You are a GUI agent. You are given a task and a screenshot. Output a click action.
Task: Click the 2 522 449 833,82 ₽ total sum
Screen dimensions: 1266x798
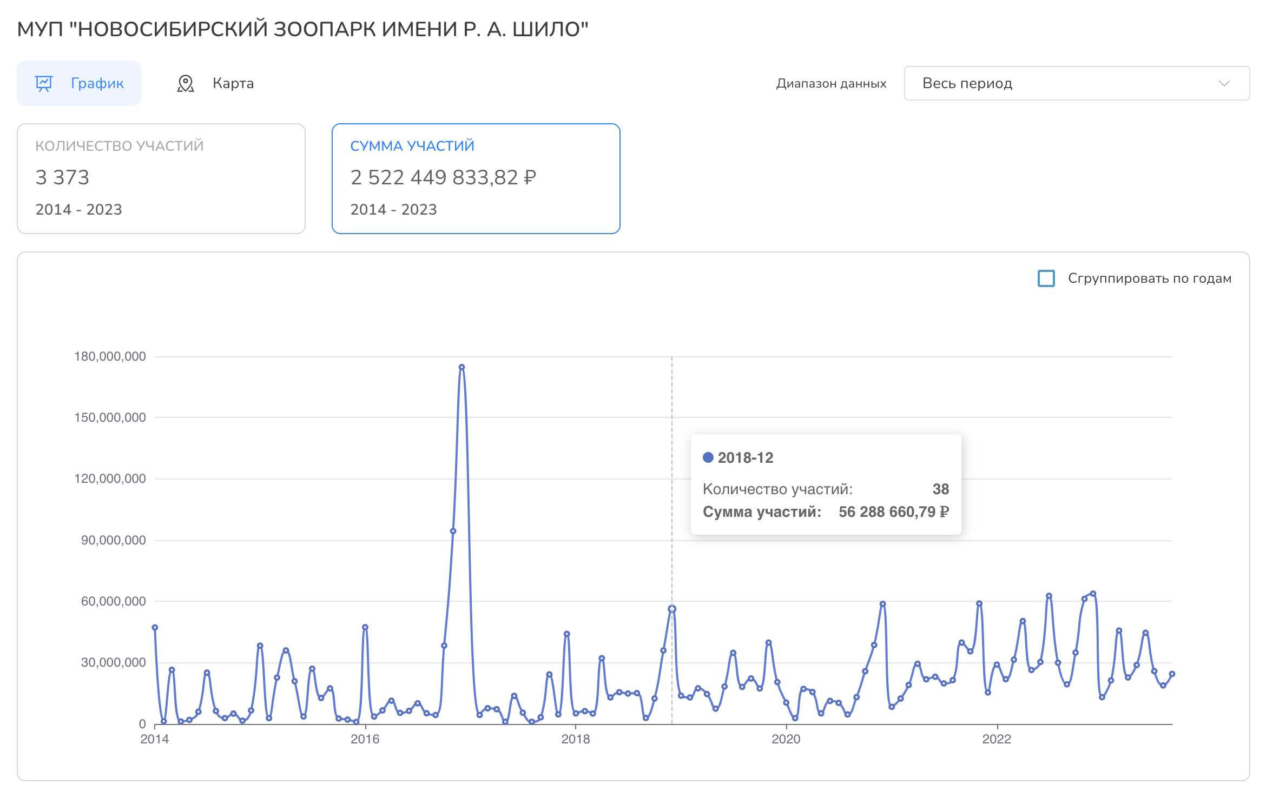pos(443,177)
